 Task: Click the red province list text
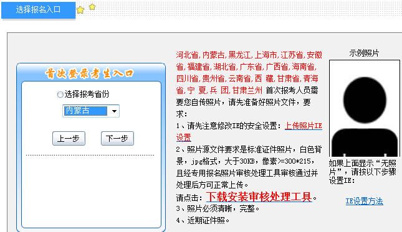point(249,73)
